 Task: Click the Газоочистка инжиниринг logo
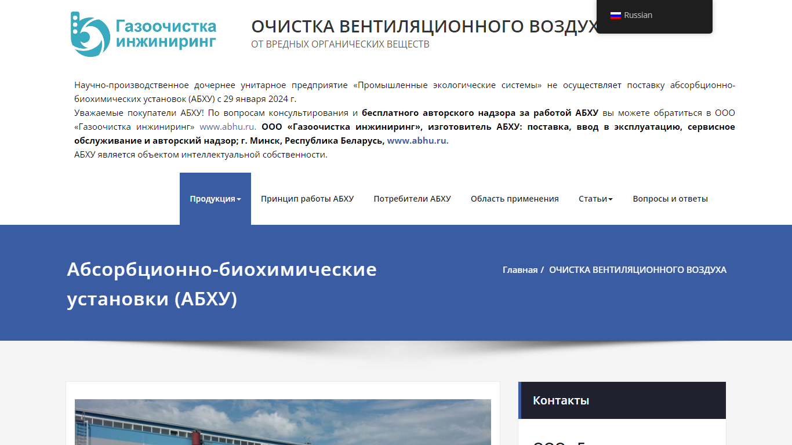click(x=143, y=34)
